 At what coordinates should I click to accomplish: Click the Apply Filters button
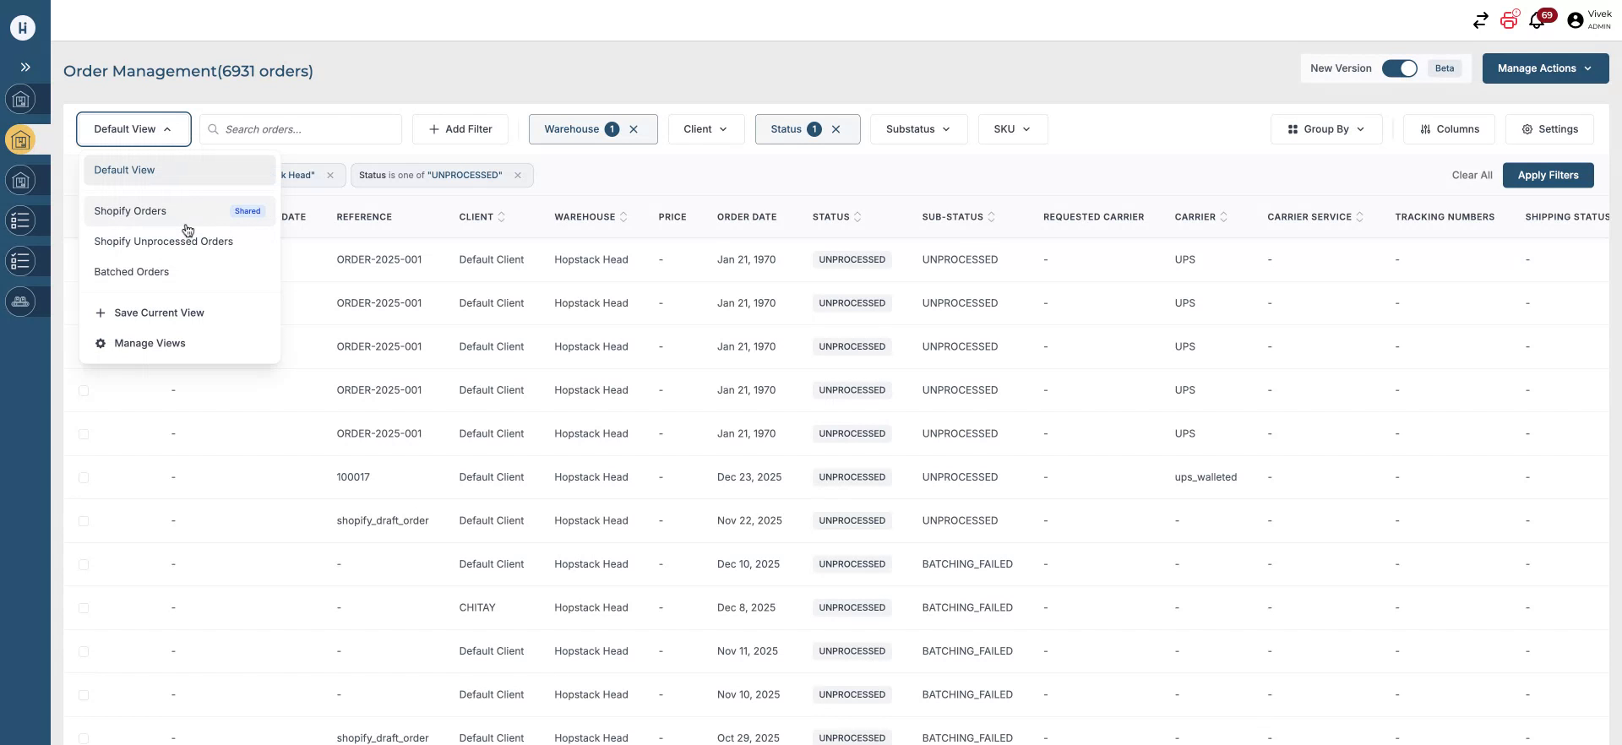tap(1547, 176)
